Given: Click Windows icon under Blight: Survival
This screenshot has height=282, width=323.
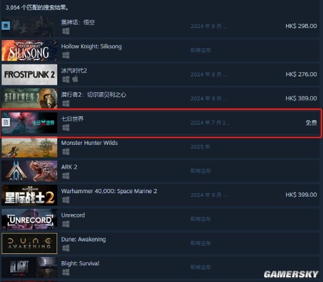Looking at the screenshot, I should point(66,272).
